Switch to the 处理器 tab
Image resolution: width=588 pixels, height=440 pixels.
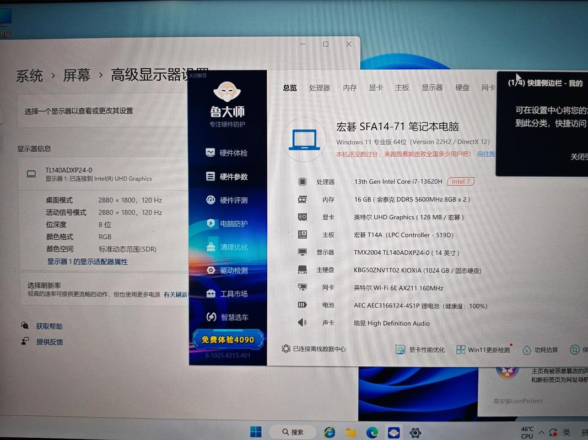(x=320, y=88)
